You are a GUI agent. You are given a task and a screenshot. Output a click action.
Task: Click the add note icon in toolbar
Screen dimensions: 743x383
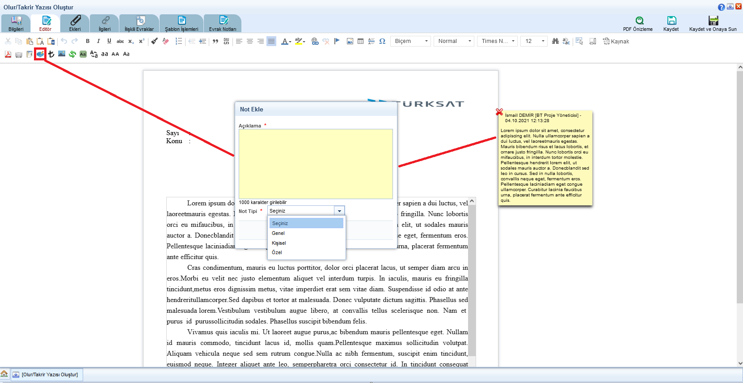[40, 54]
